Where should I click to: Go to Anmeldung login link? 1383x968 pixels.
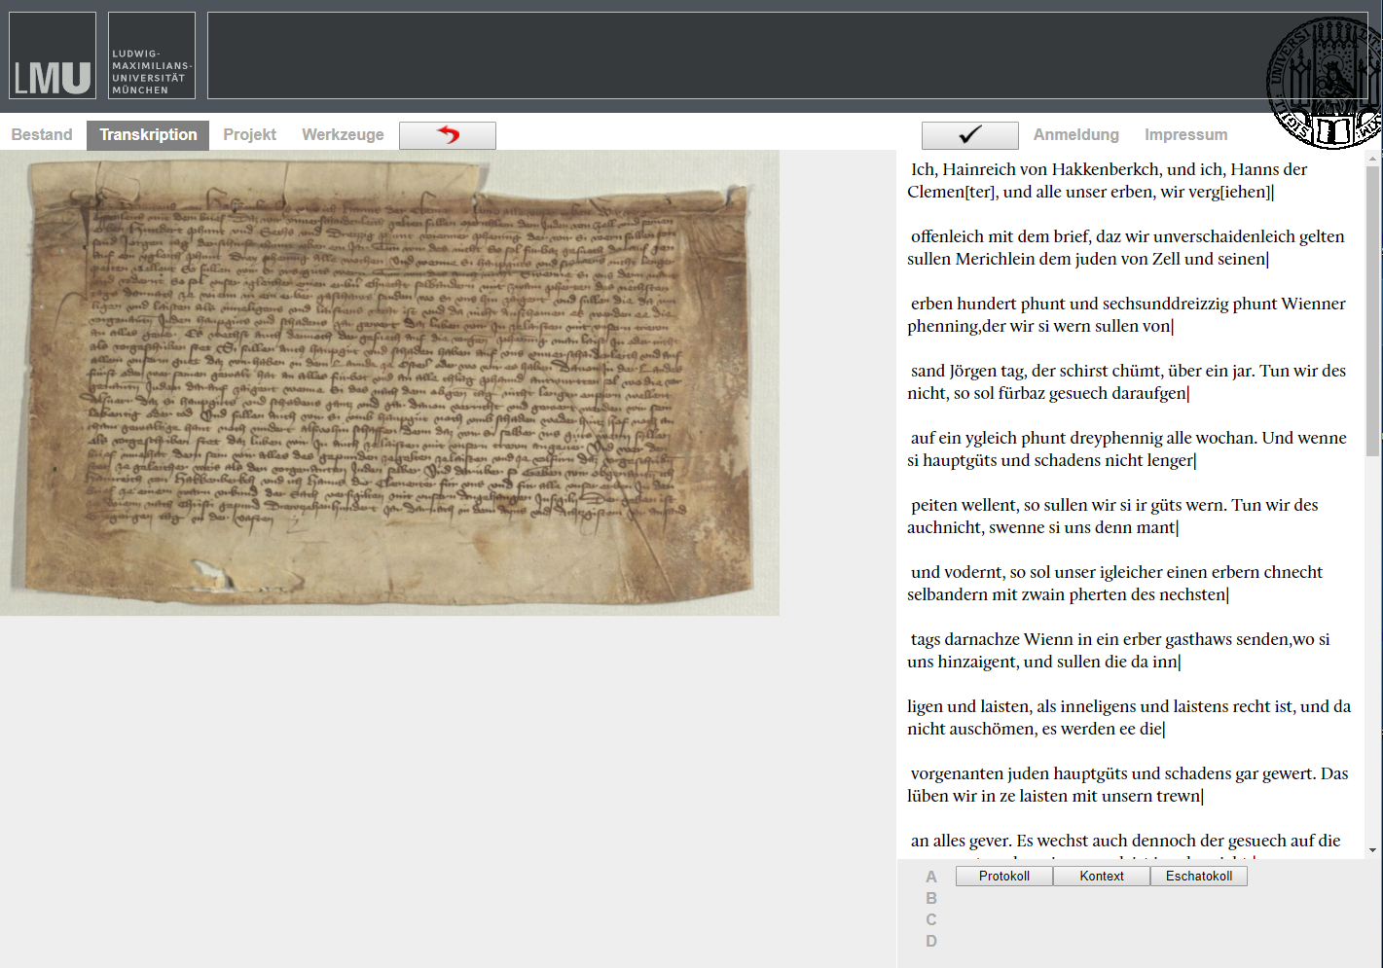pyautogui.click(x=1075, y=135)
